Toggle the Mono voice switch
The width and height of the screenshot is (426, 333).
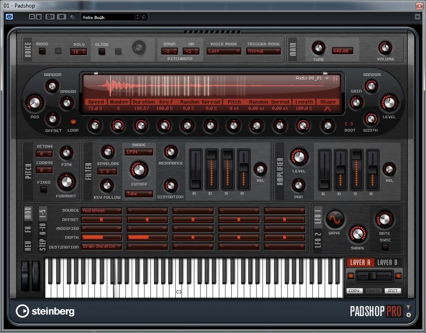pyautogui.click(x=42, y=51)
